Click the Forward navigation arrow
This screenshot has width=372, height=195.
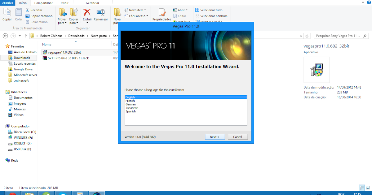click(13, 36)
